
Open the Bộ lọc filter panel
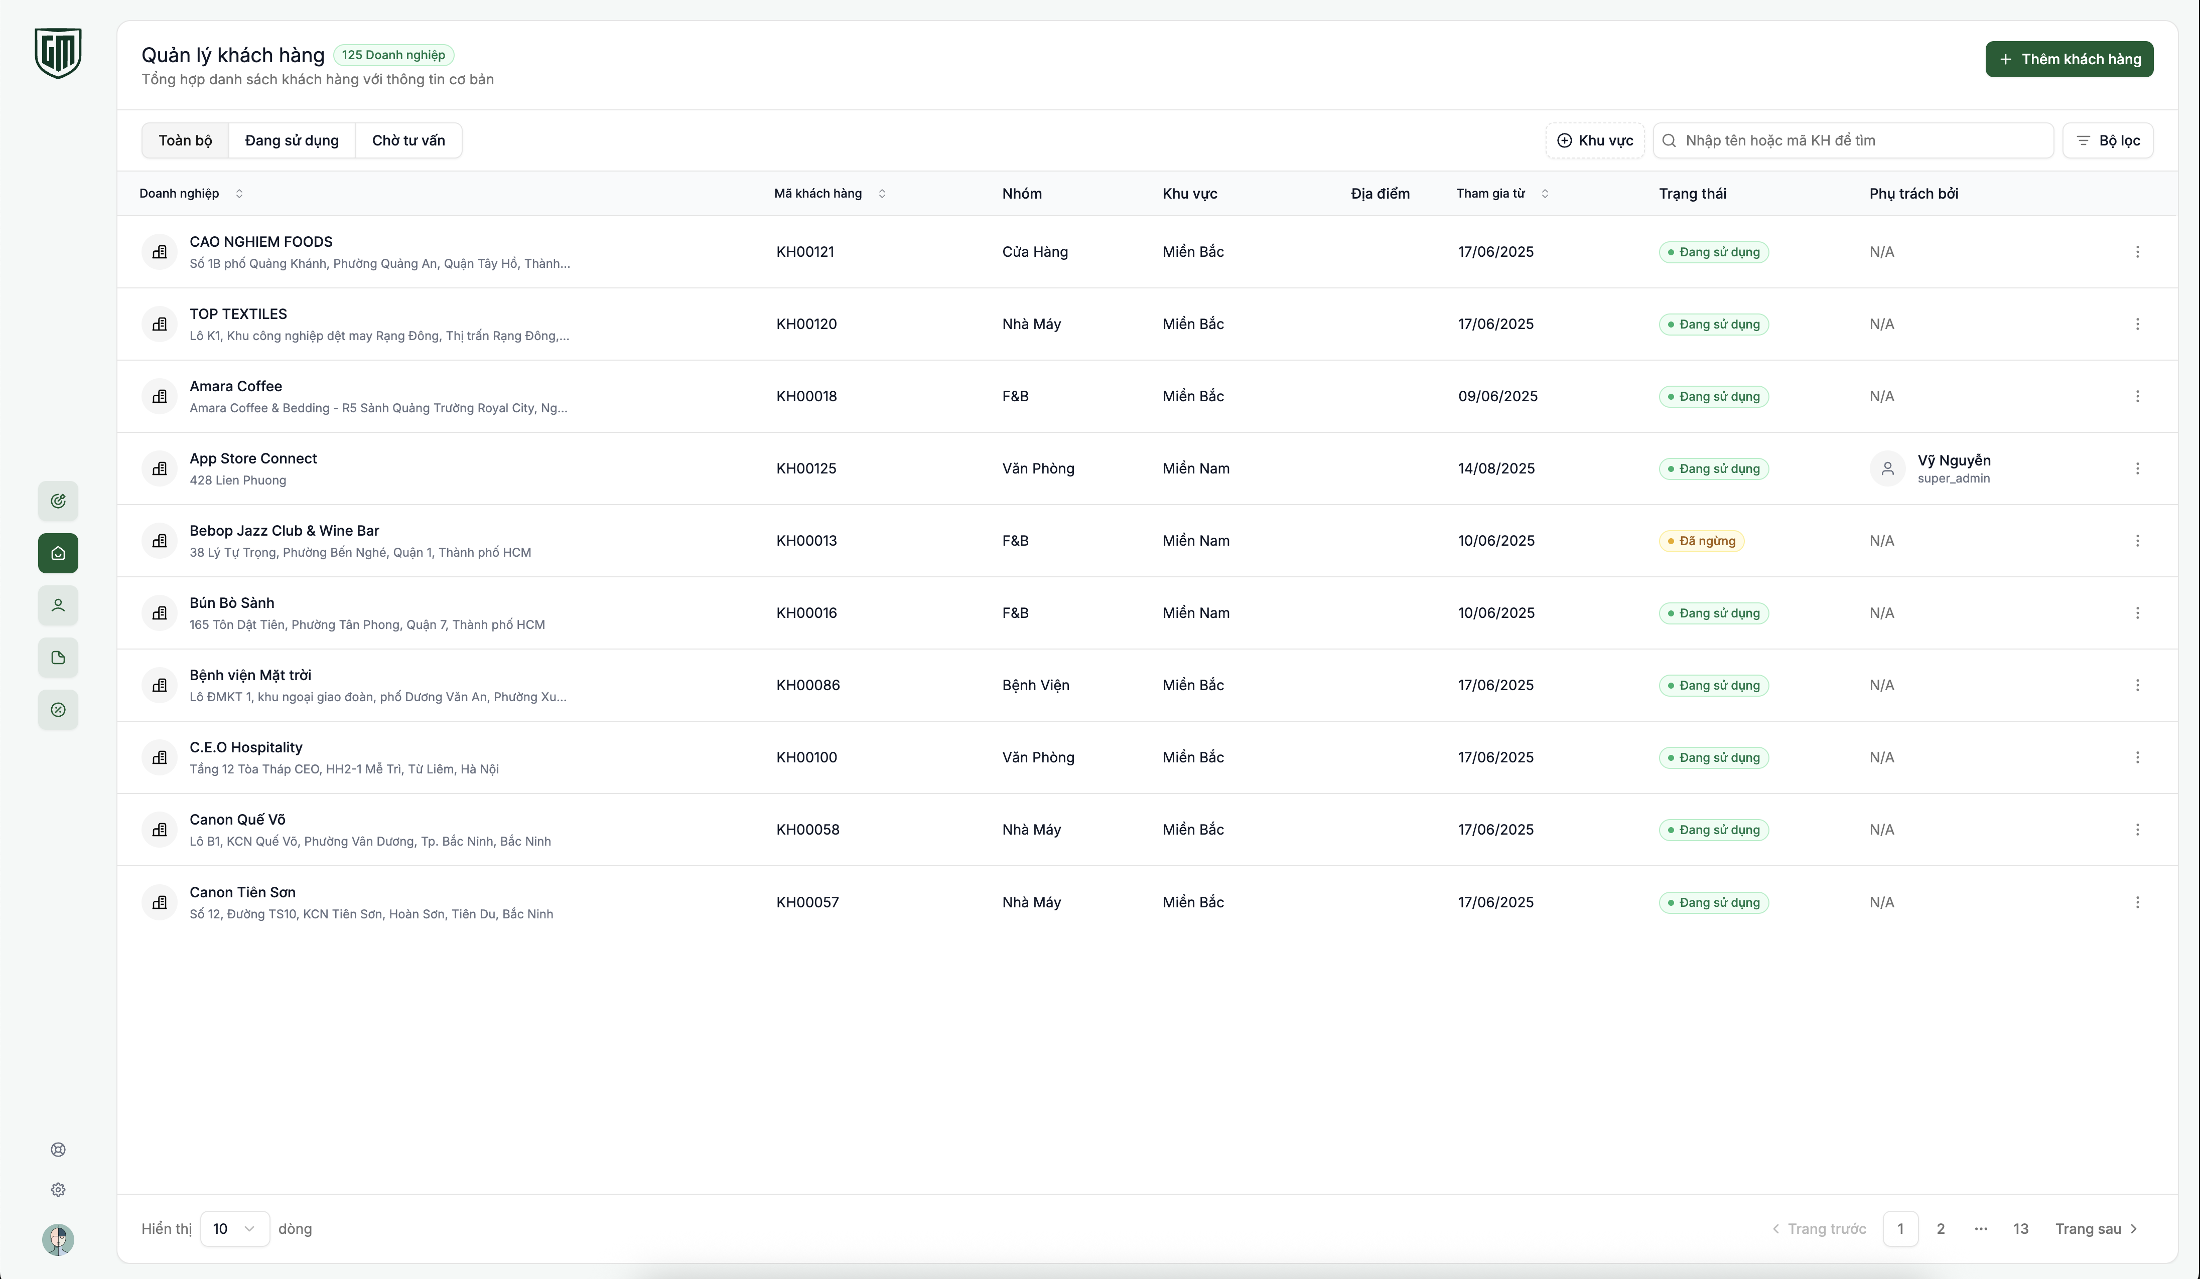[2108, 139]
